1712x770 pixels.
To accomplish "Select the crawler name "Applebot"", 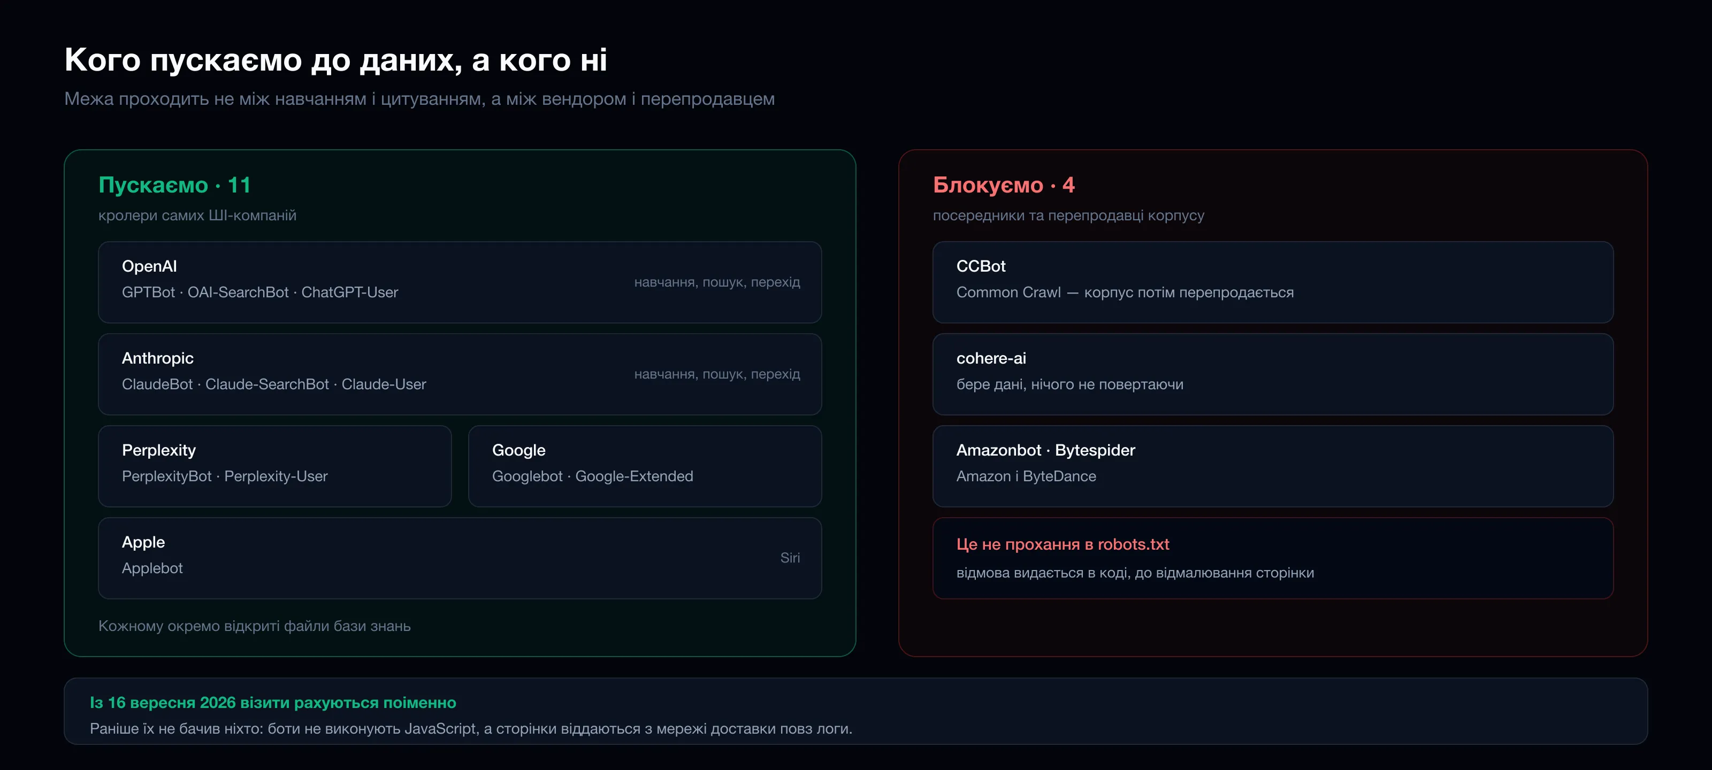I will pyautogui.click(x=152, y=568).
